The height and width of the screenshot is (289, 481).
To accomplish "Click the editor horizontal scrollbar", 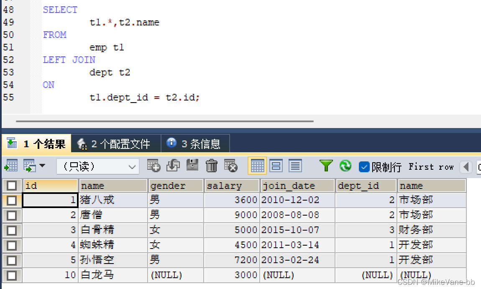I will (165, 121).
